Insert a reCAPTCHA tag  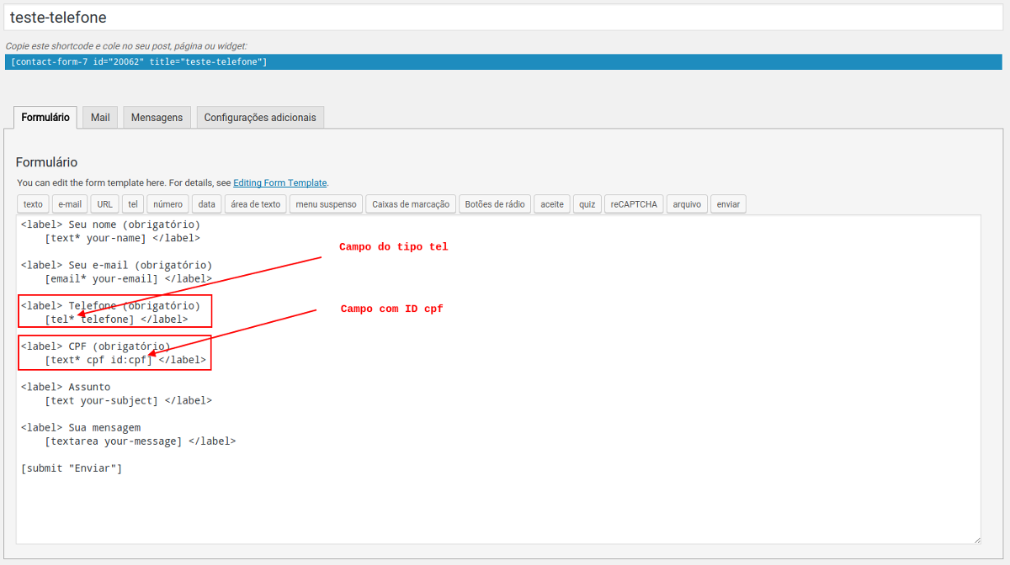click(x=633, y=203)
